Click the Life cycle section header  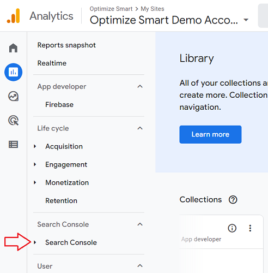click(x=53, y=128)
